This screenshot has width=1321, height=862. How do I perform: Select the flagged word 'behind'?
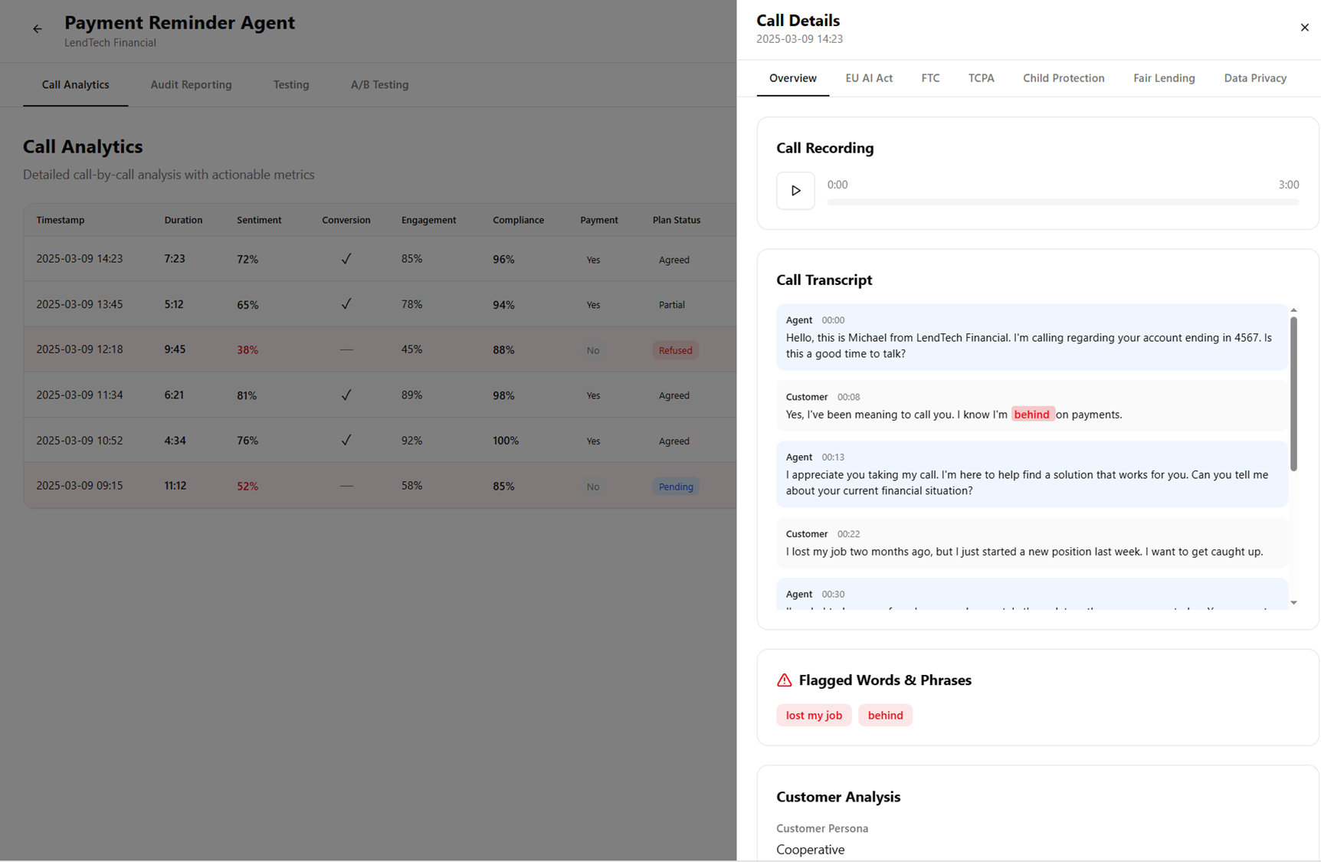(x=885, y=715)
